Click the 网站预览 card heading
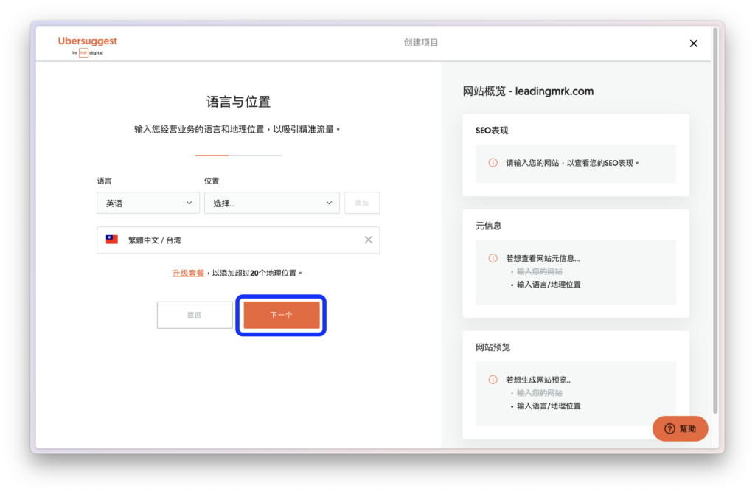755x494 pixels. pyautogui.click(x=493, y=347)
